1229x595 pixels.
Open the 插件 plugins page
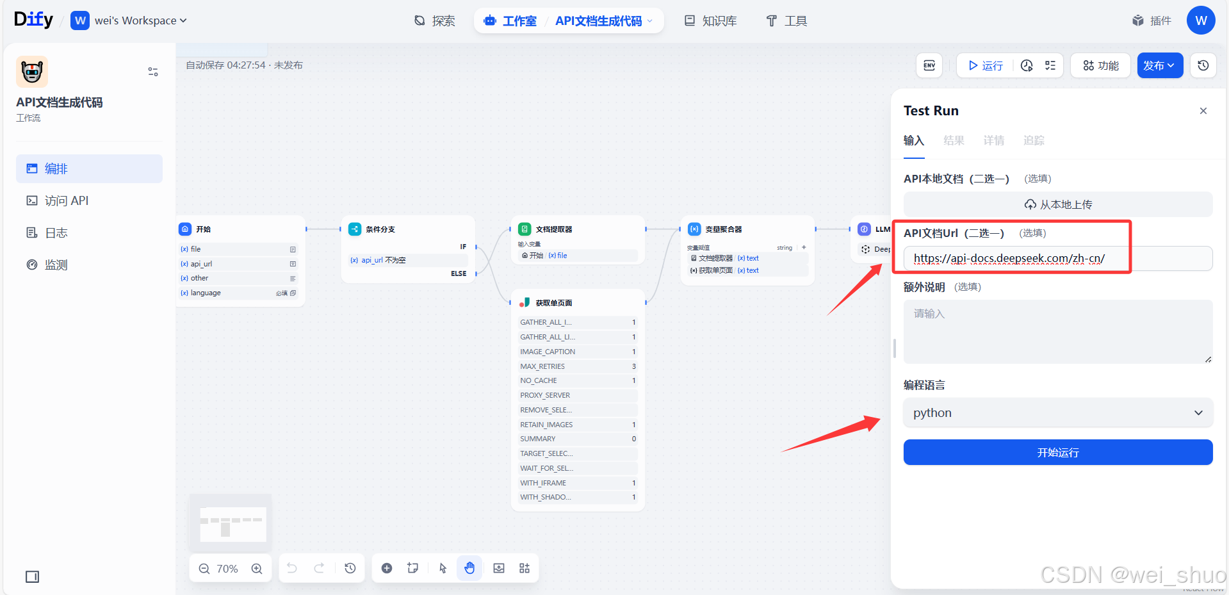pyautogui.click(x=1152, y=20)
